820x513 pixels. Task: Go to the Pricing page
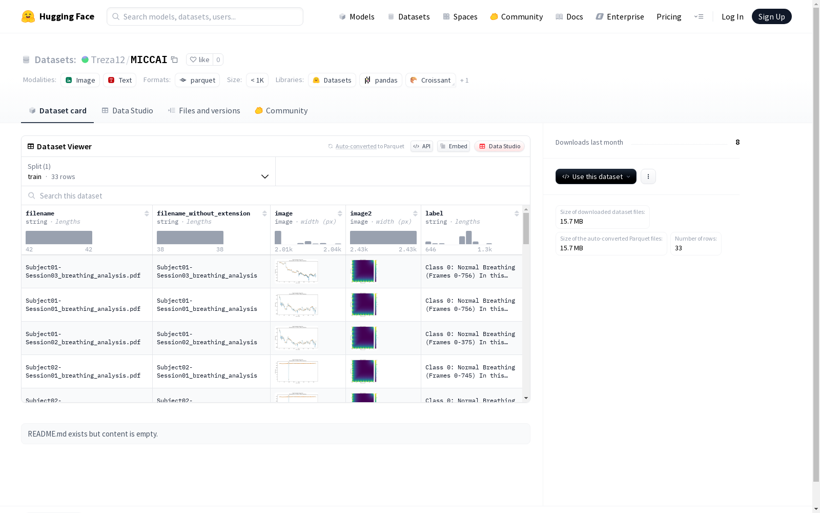669,16
